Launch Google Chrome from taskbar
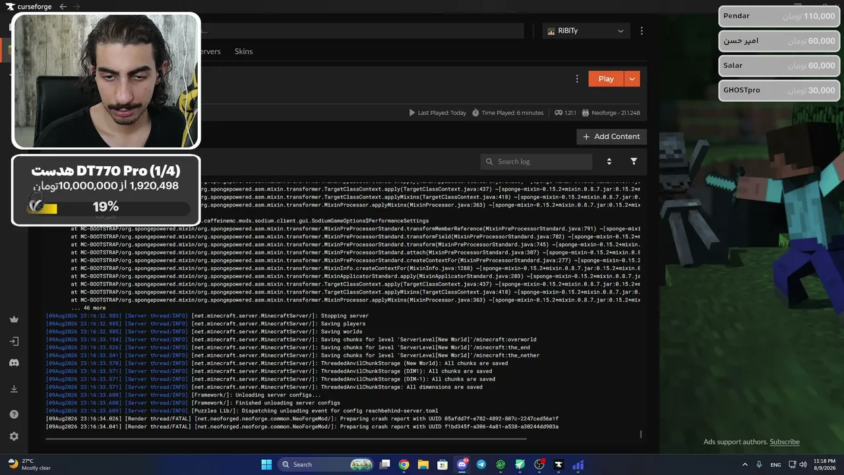 [x=404, y=464]
